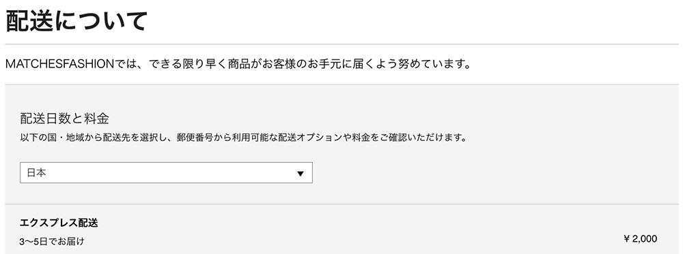Click the 配送オプション phrase in instruction text
The width and height of the screenshot is (683, 254).
[x=308, y=138]
